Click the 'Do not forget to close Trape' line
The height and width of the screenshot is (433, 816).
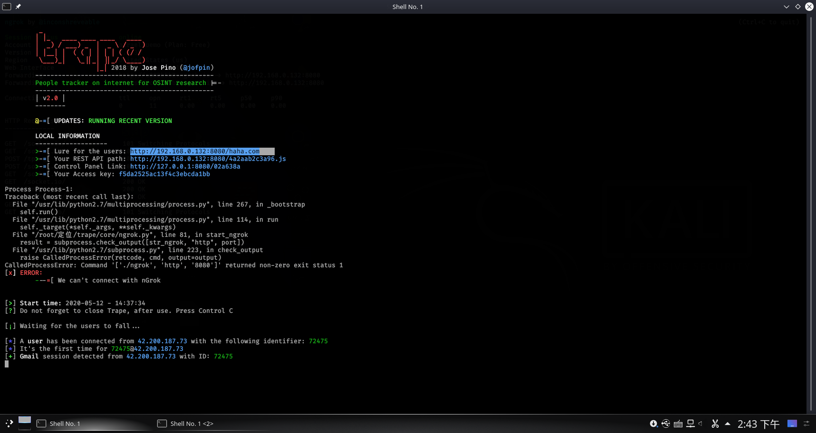[119, 311]
